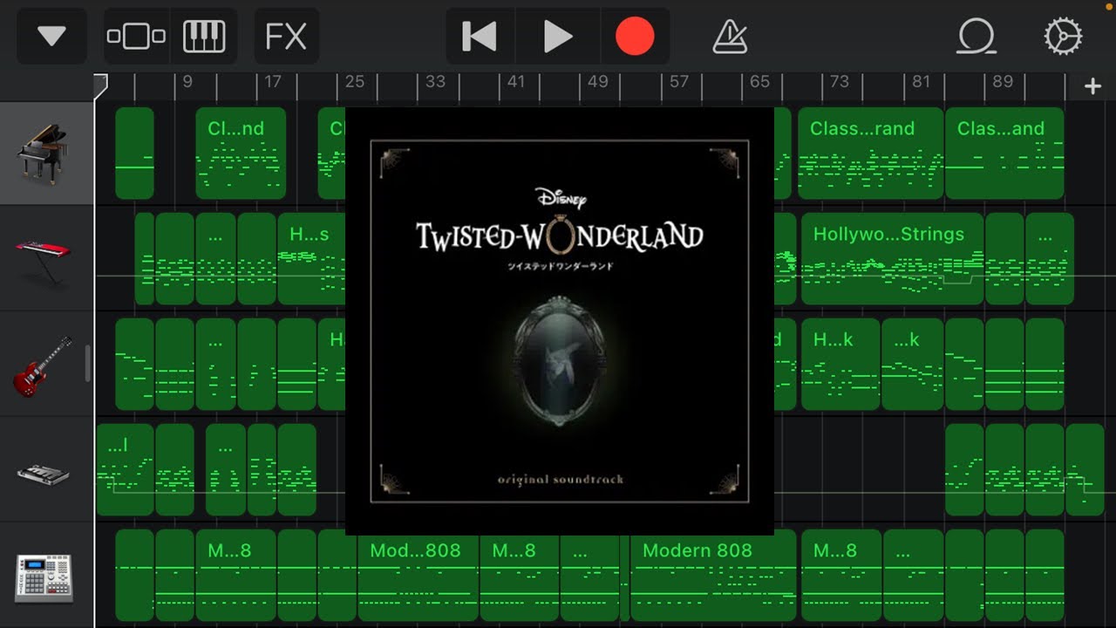The height and width of the screenshot is (628, 1116).
Task: Go to beginning of song
Action: coord(480,37)
